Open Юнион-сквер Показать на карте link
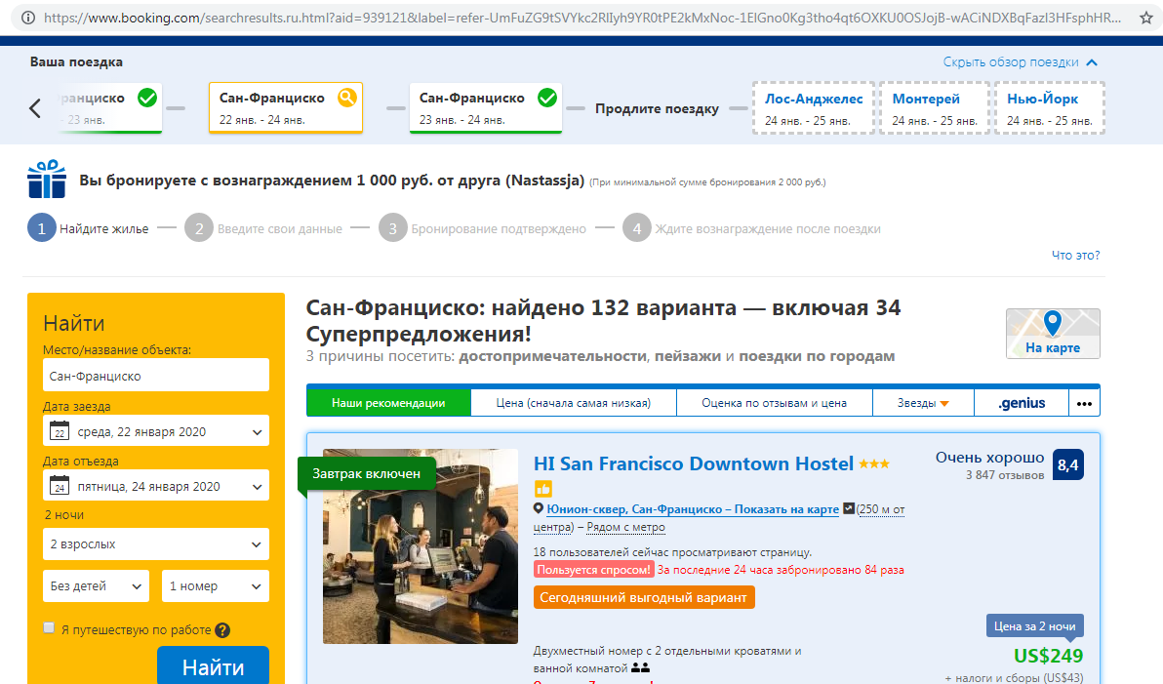The width and height of the screenshot is (1163, 684). (693, 509)
